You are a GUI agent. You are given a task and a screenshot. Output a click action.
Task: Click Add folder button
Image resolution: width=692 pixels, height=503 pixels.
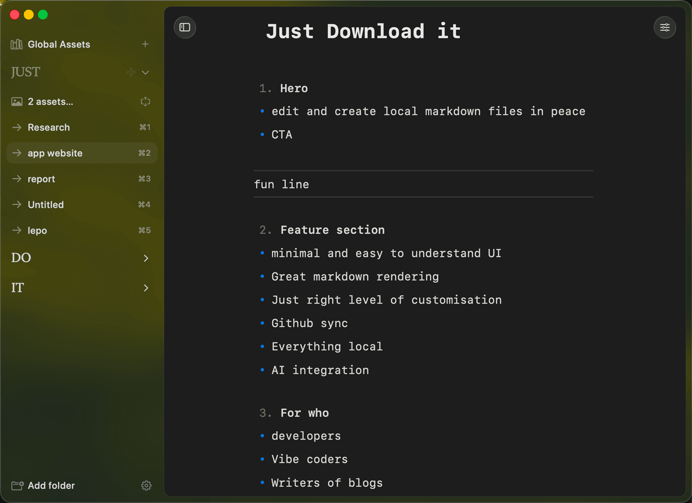coord(43,485)
